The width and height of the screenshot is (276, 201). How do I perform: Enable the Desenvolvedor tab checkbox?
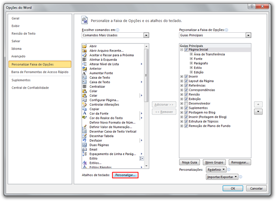click(x=186, y=103)
